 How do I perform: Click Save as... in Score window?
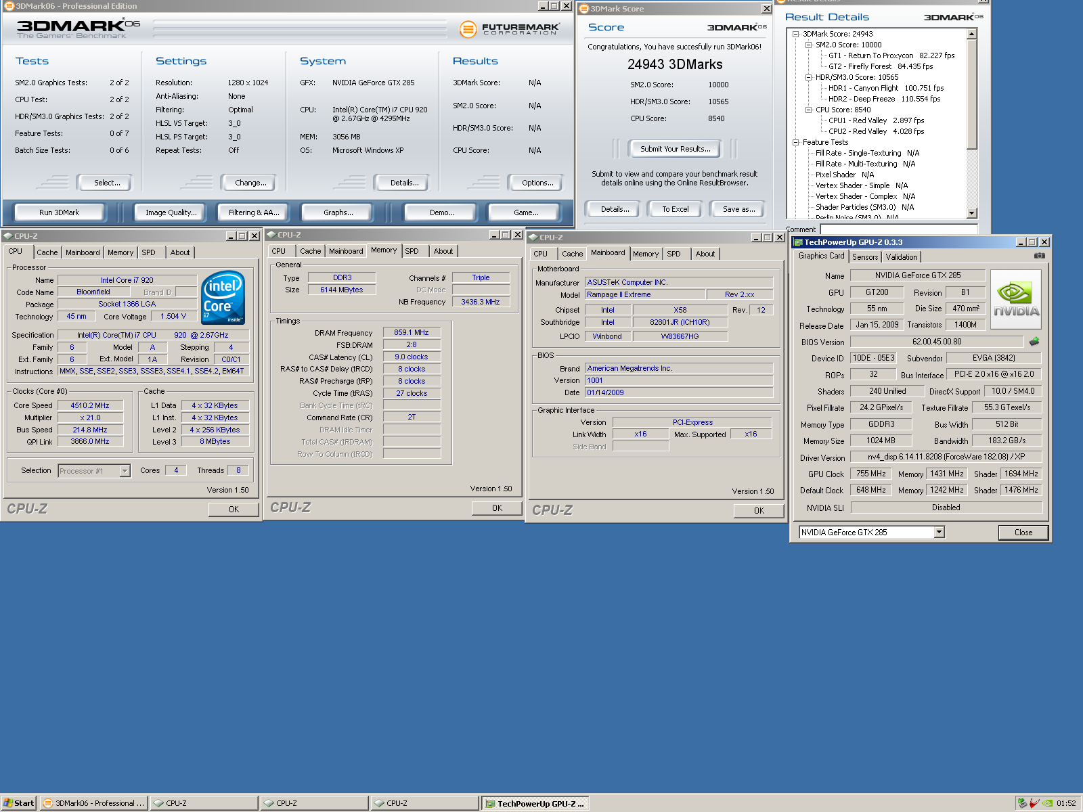pyautogui.click(x=738, y=209)
